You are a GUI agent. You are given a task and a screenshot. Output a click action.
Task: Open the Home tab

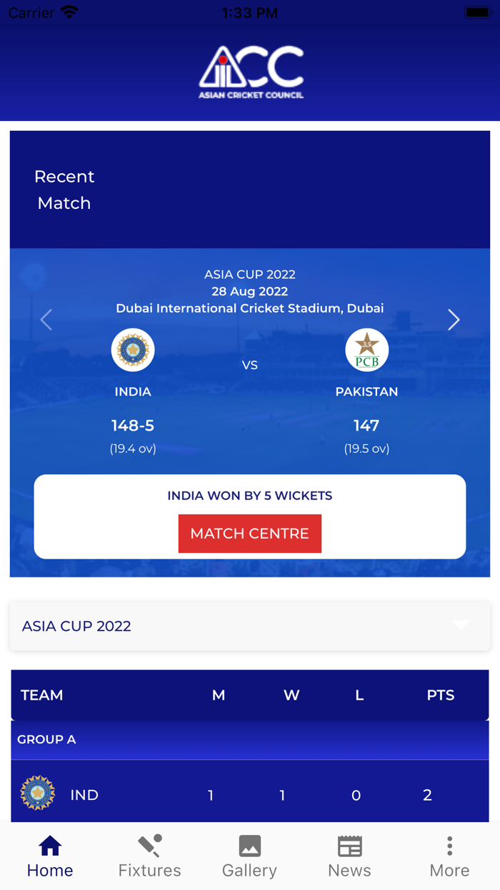[50, 857]
